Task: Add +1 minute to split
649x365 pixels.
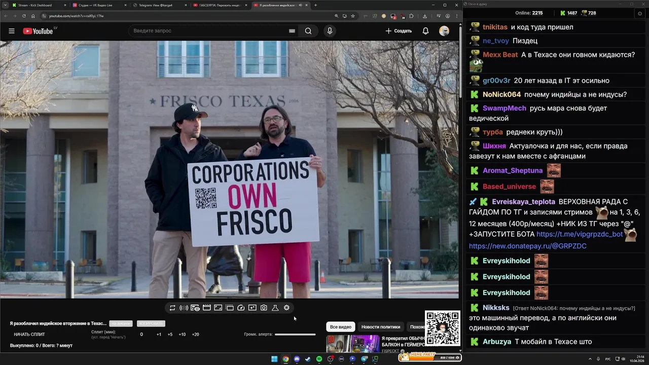Action: tap(159, 335)
